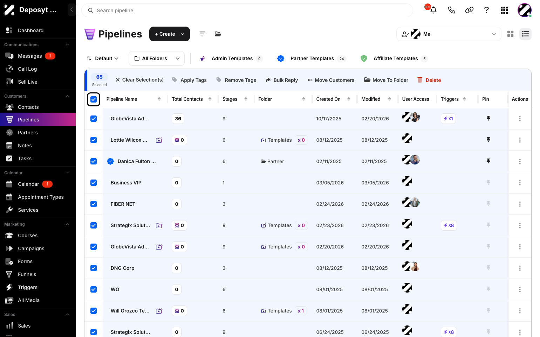The width and height of the screenshot is (540, 337).
Task: Open the Default sort dropdown
Action: (x=103, y=58)
